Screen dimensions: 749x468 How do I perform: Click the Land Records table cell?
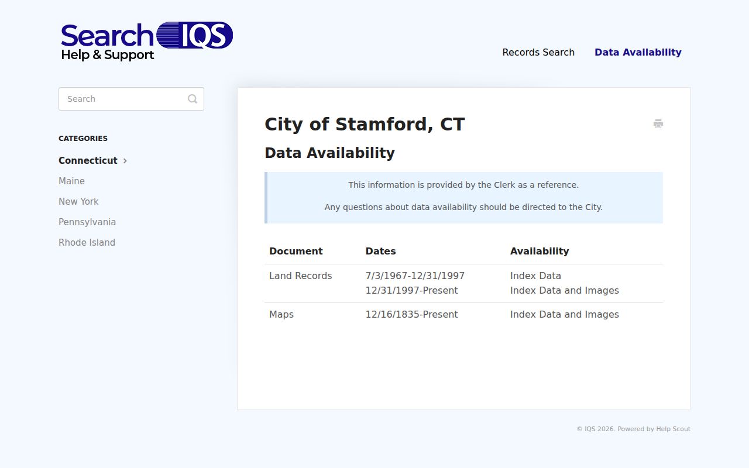tap(300, 276)
